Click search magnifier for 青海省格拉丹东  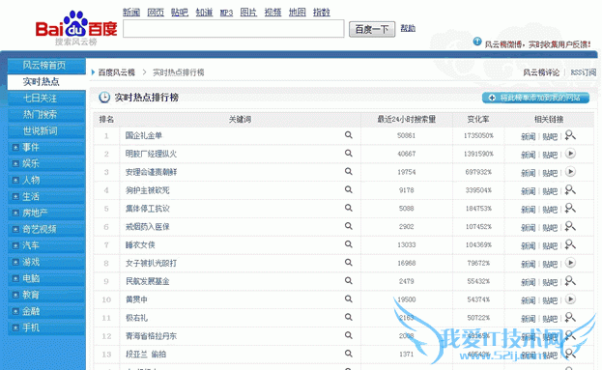348,335
